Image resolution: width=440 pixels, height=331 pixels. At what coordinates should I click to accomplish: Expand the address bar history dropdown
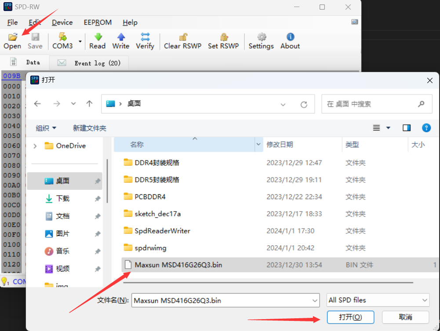[x=283, y=105]
